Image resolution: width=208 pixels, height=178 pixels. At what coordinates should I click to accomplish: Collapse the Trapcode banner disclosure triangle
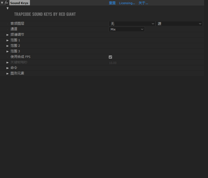pos(7,8)
